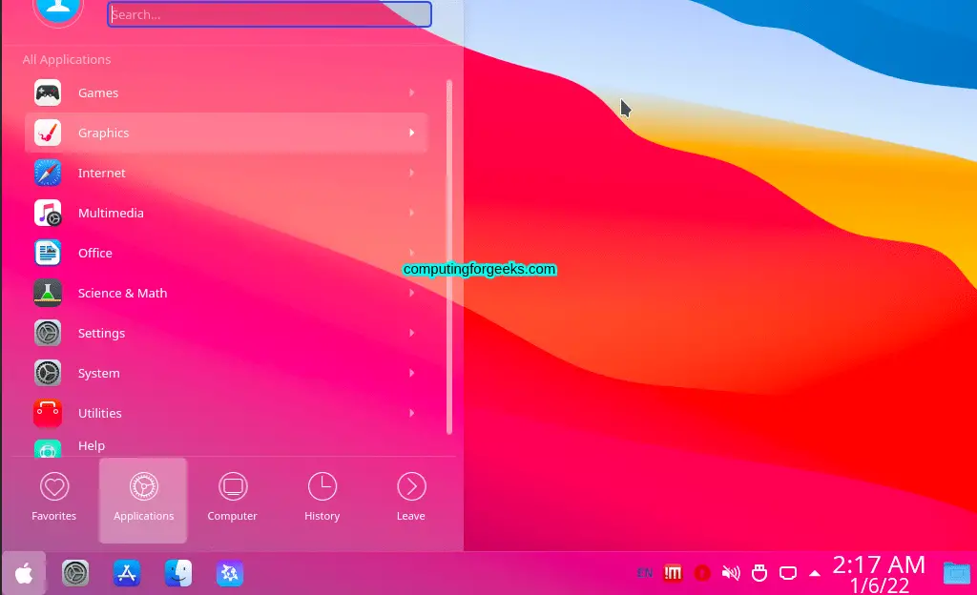Click the blue folder icon in panel corner
This screenshot has height=595, width=977.
(956, 573)
